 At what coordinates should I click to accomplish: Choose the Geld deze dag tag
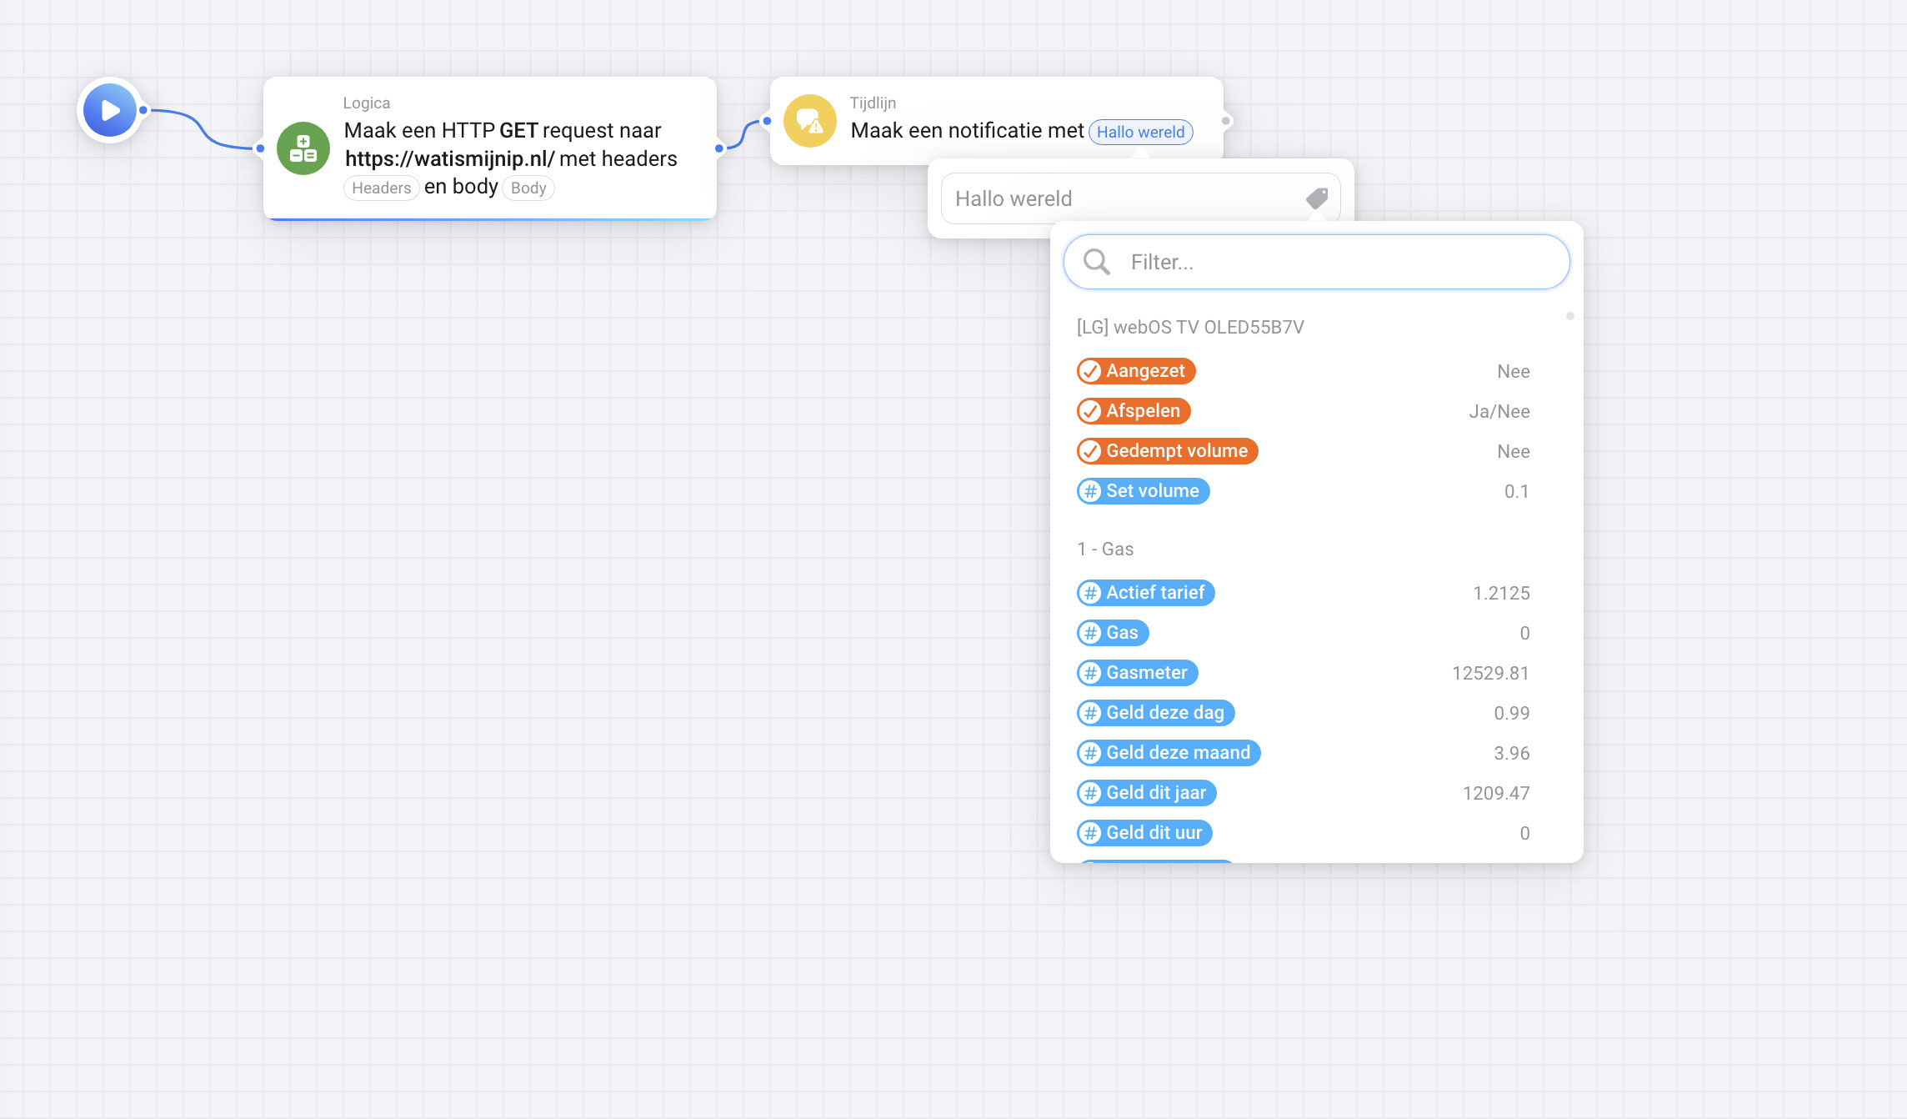tap(1155, 713)
